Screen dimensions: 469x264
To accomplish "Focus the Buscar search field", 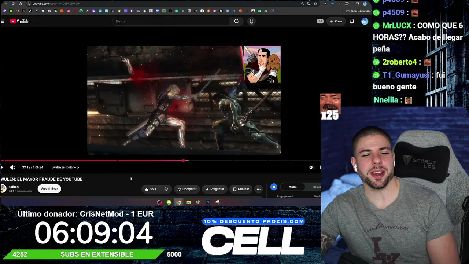I will [171, 21].
